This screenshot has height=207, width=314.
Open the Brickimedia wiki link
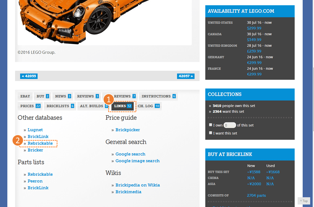tap(128, 192)
